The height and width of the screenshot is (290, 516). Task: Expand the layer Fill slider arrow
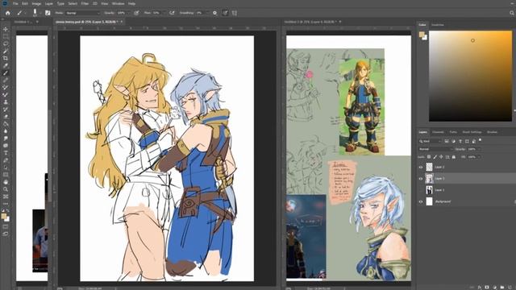479,157
